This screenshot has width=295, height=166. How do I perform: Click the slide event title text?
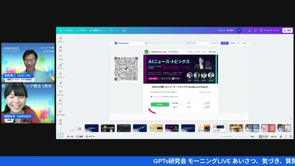(180, 87)
